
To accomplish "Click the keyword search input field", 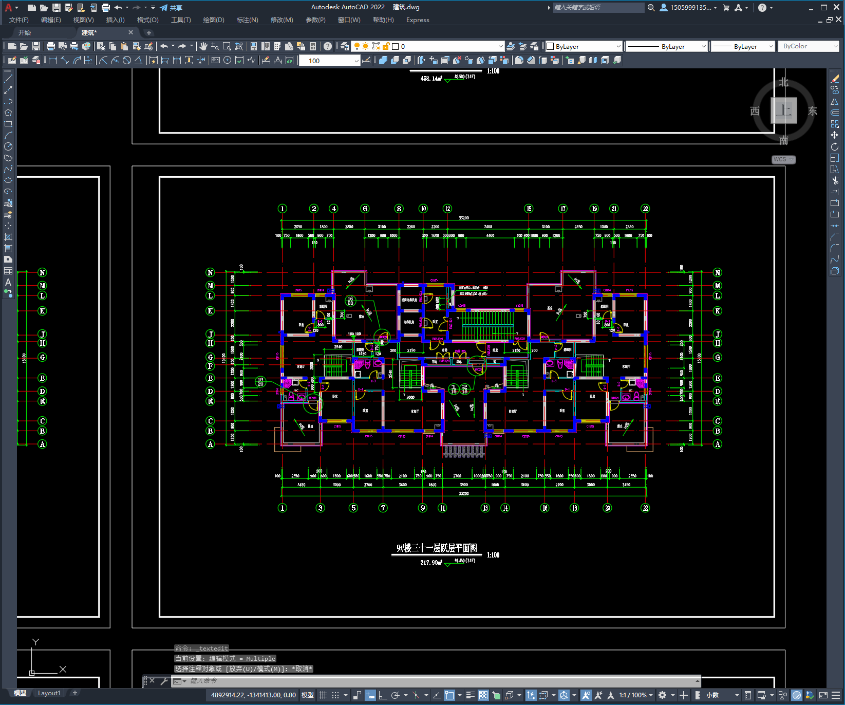I will click(x=598, y=7).
